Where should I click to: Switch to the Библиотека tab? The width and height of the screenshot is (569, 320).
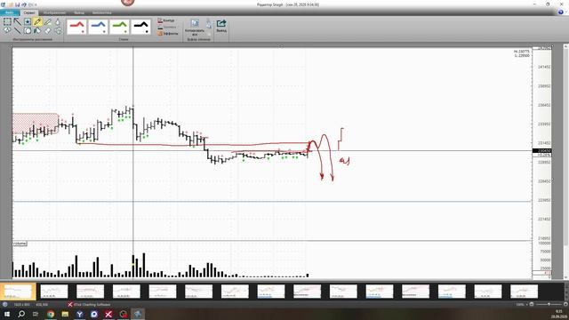pyautogui.click(x=101, y=12)
